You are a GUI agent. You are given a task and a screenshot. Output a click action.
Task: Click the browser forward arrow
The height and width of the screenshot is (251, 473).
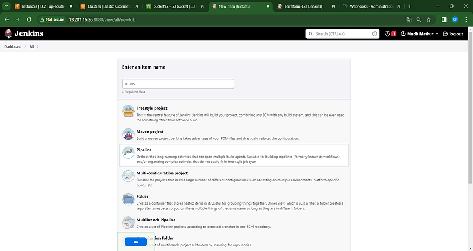pos(18,19)
